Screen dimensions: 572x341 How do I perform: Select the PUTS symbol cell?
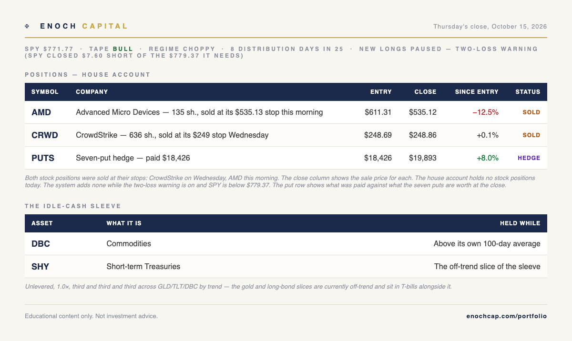(x=44, y=158)
